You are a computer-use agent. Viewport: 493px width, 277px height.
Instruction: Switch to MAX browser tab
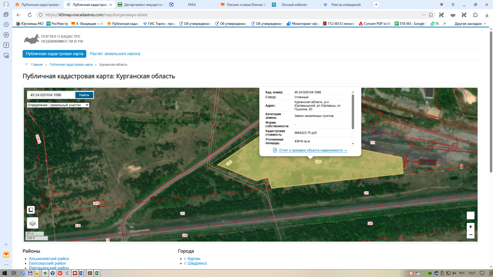tap(192, 5)
